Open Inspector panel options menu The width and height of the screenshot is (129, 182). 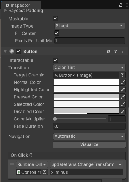127,5
